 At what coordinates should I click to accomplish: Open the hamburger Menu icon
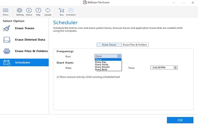pyautogui.click(x=6, y=10)
